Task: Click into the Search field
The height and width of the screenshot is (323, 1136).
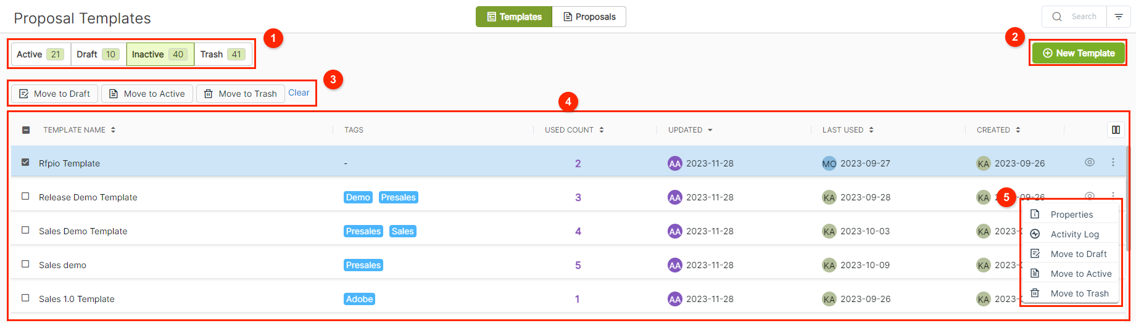Action: click(1084, 17)
